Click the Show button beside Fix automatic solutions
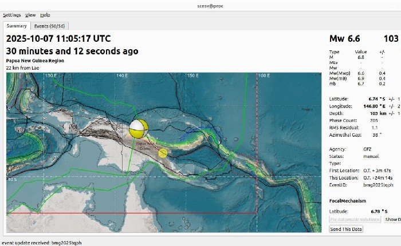The width and height of the screenshot is (401, 246). click(x=392, y=220)
